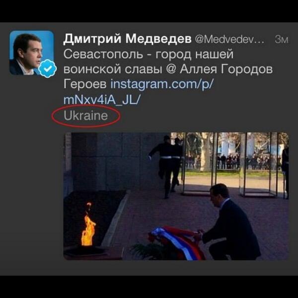This screenshot has width=298, height=298.
Task: Click the display name Дмитрий Медведев
Action: coord(127,39)
